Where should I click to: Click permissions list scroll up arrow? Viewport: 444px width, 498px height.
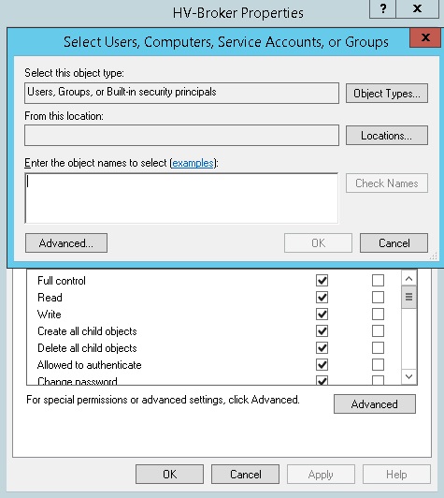point(408,279)
